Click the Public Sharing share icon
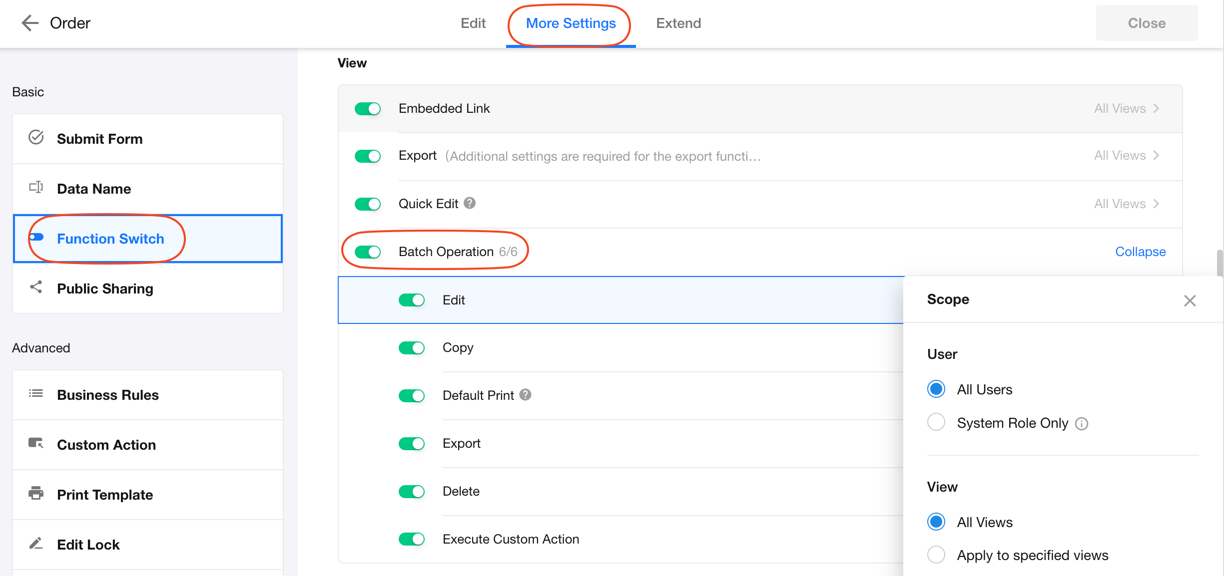The width and height of the screenshot is (1224, 576). [x=36, y=287]
